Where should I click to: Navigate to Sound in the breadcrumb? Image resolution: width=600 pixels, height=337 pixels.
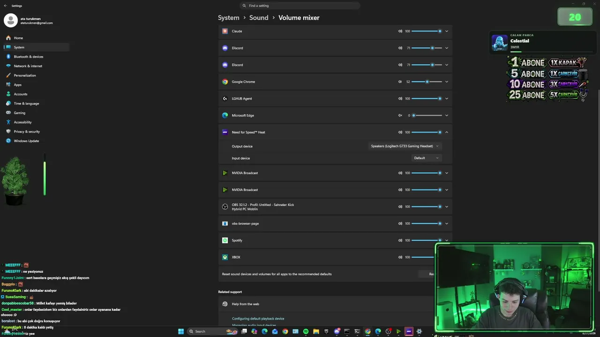point(259,18)
